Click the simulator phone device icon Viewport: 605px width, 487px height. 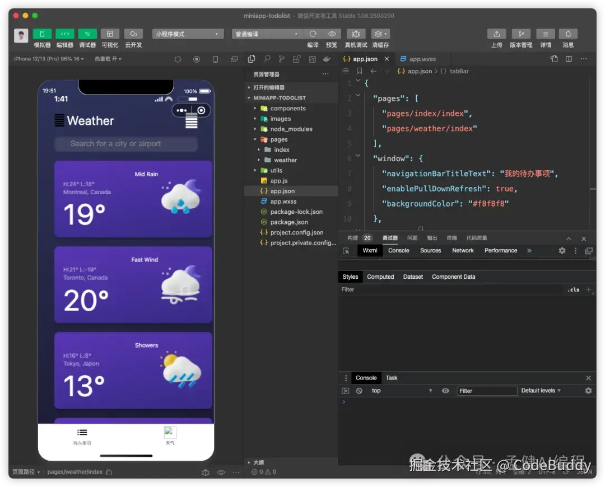215,59
